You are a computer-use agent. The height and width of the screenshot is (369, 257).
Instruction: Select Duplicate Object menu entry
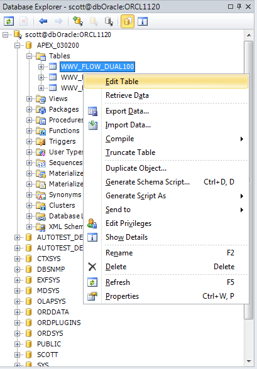coord(166,168)
